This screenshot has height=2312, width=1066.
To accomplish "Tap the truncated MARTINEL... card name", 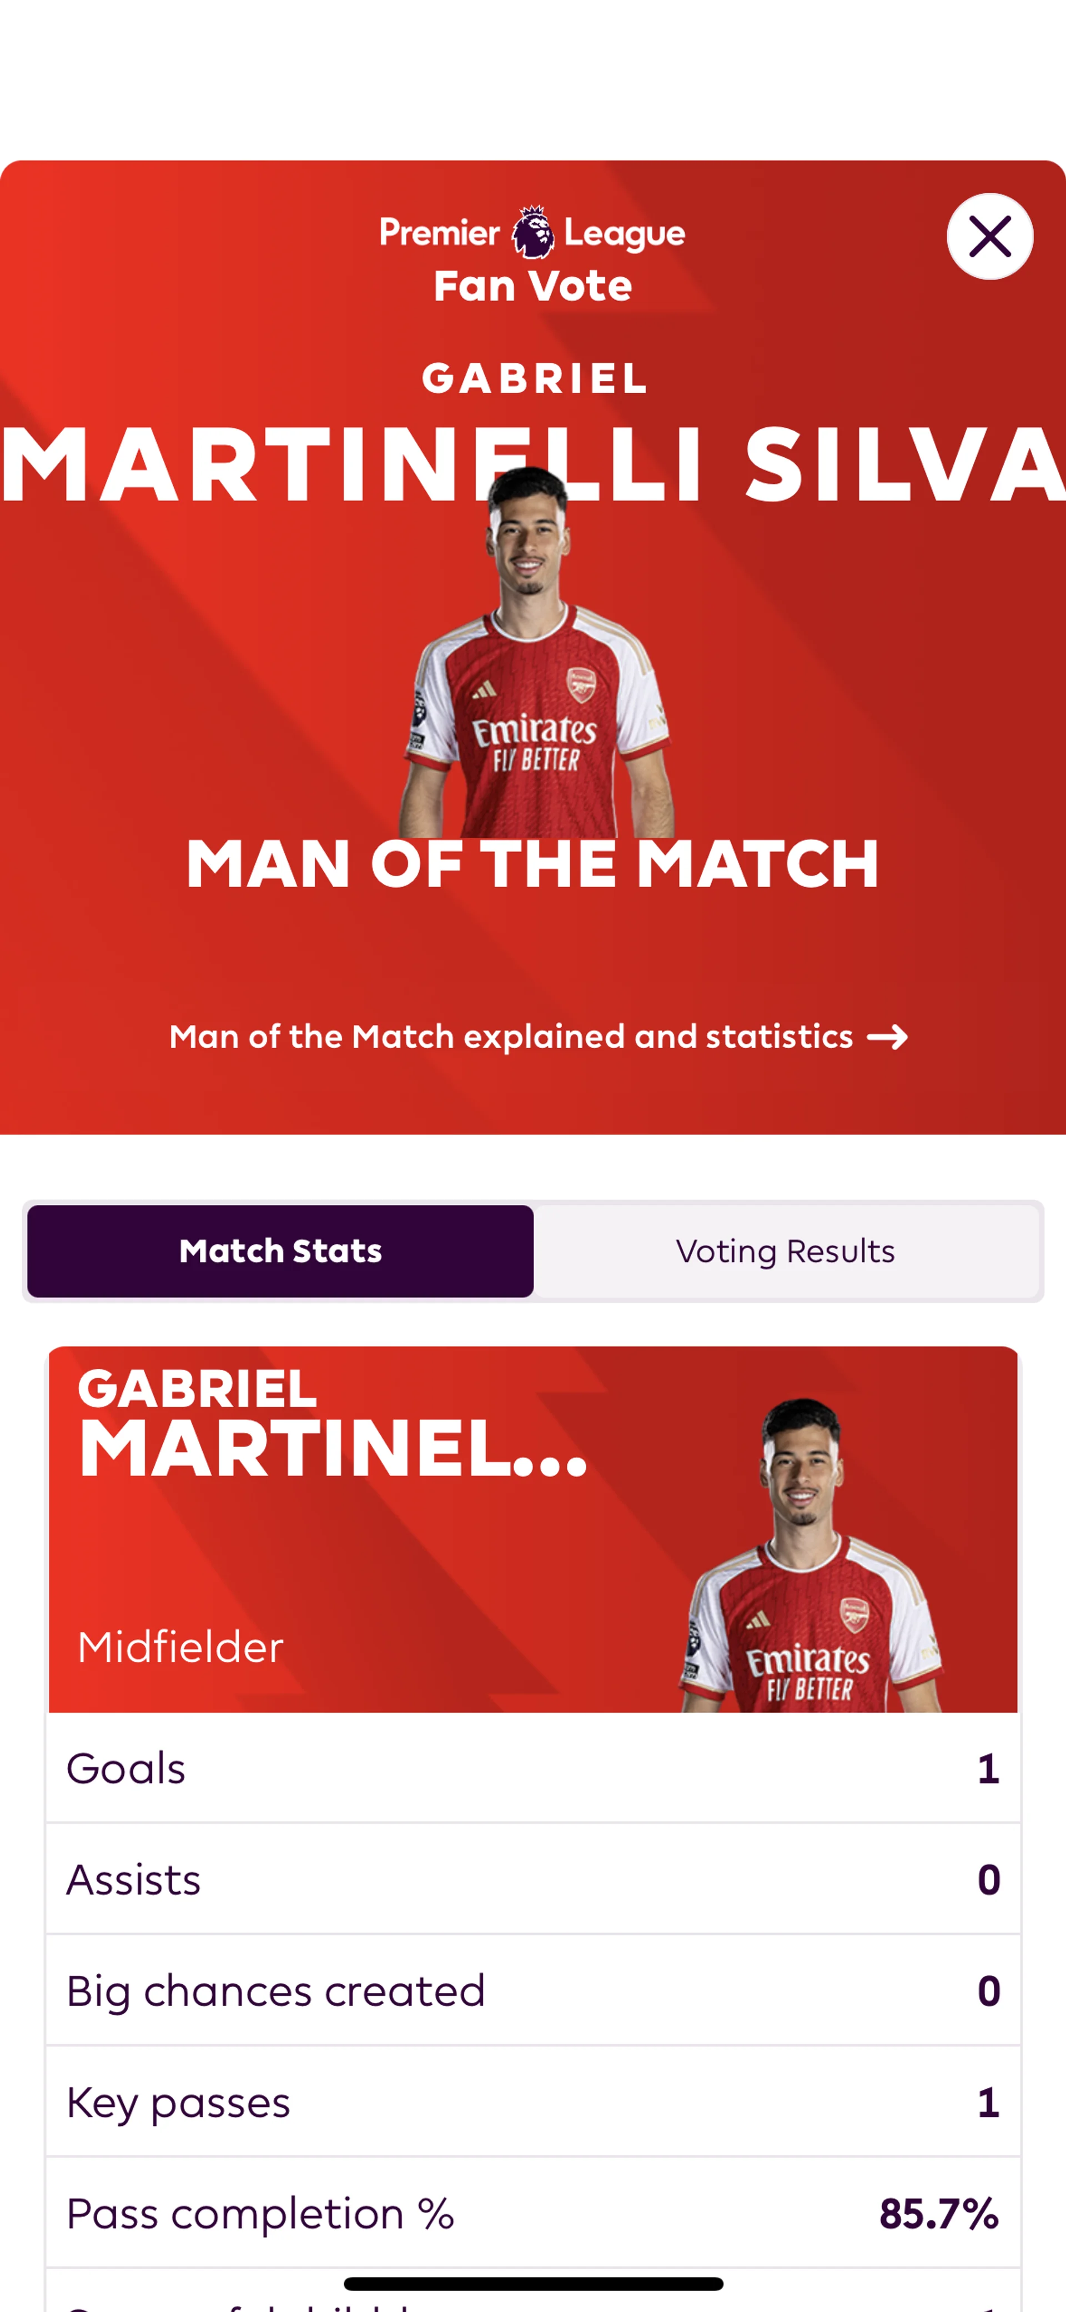I will click(x=332, y=1449).
